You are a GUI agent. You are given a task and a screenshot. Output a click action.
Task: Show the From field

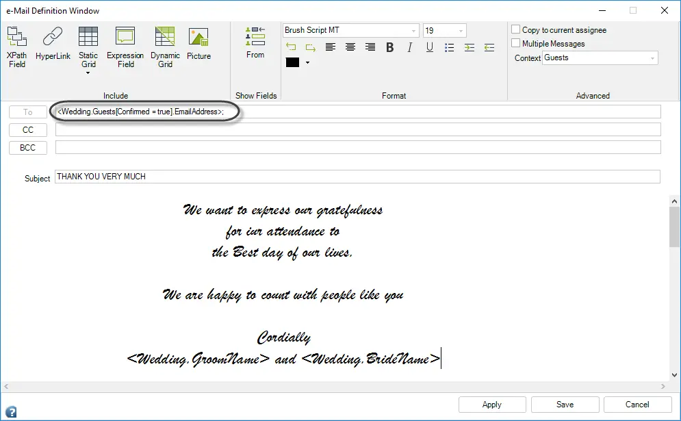(x=255, y=42)
